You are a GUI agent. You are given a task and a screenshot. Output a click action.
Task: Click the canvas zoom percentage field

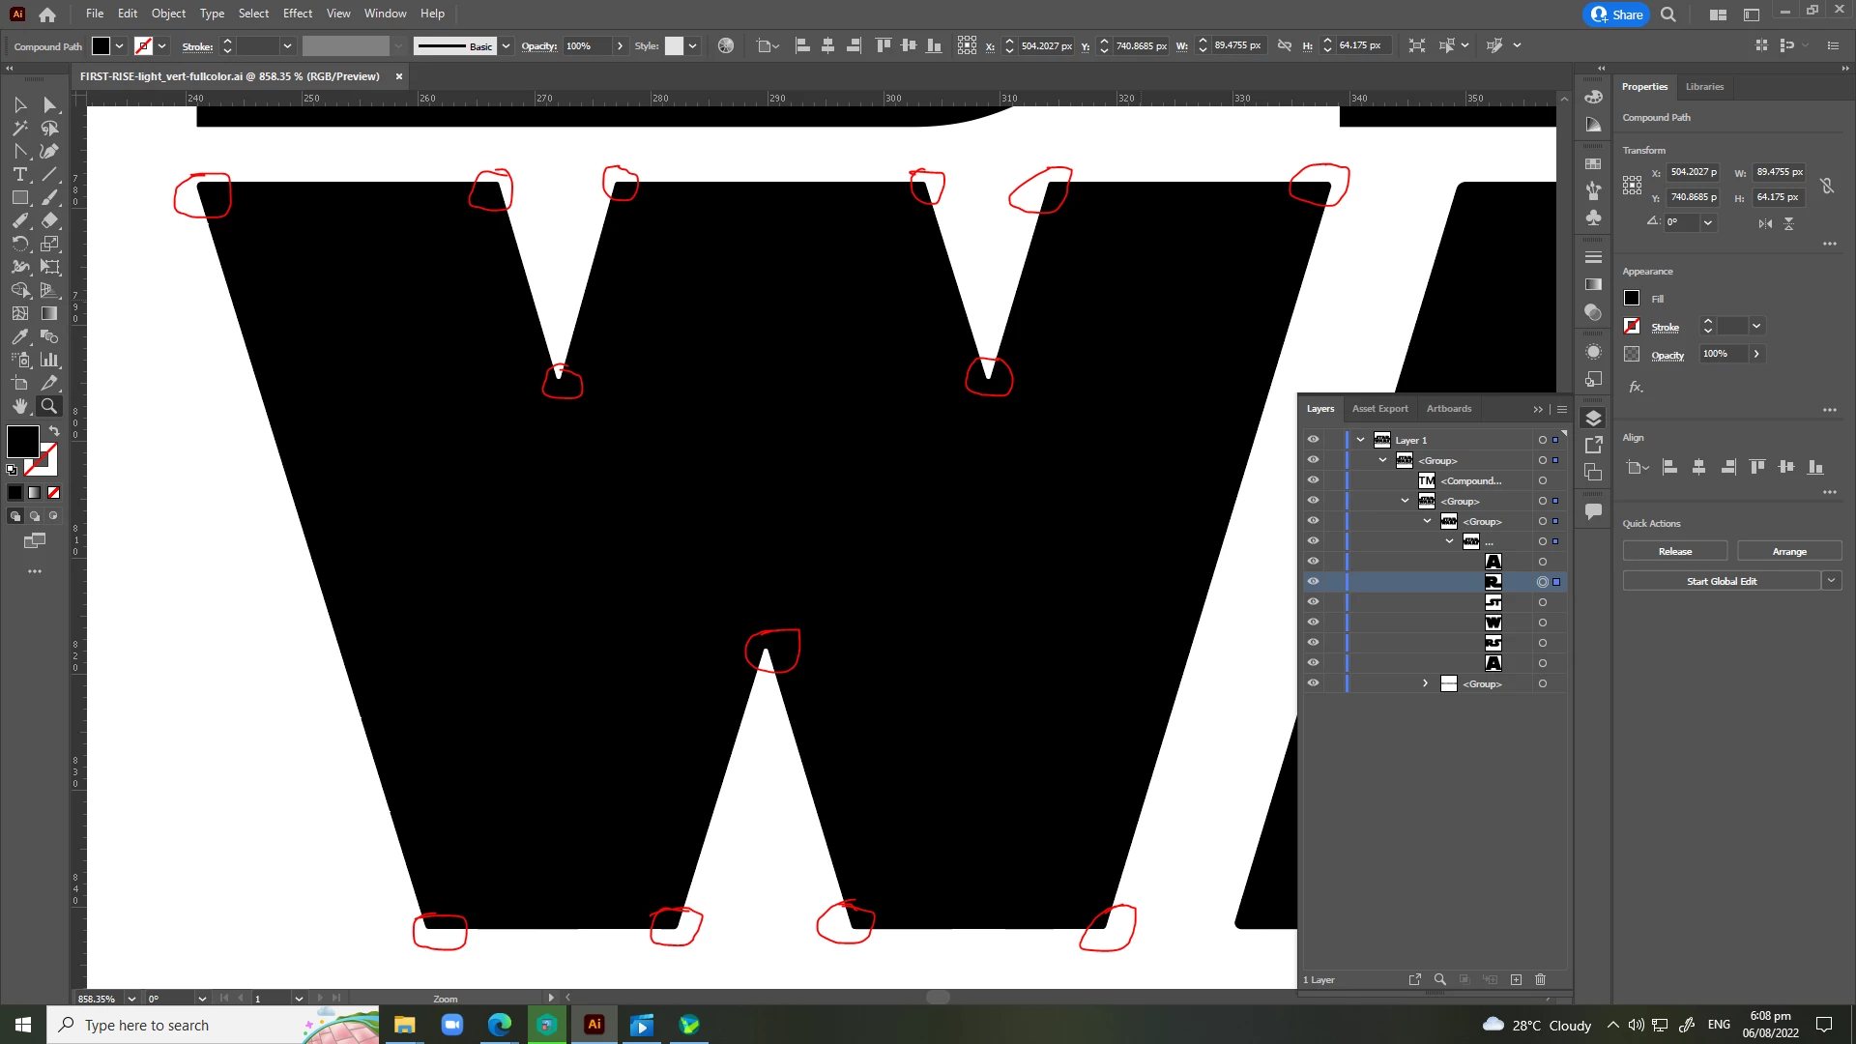97,999
